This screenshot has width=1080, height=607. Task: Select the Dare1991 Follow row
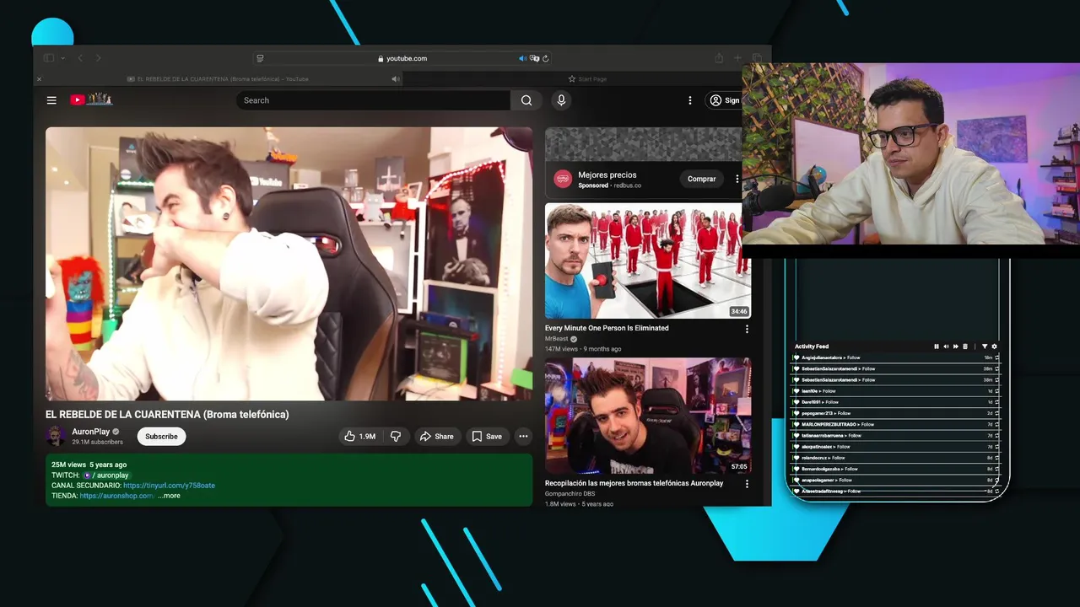[x=896, y=402]
